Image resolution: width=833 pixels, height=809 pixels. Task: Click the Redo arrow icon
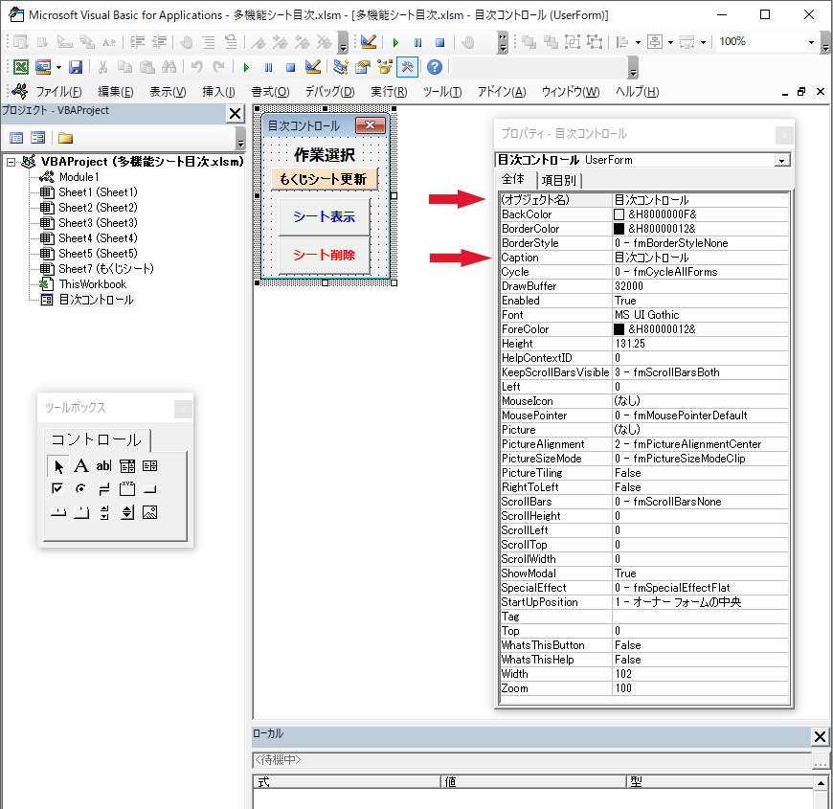[x=218, y=67]
